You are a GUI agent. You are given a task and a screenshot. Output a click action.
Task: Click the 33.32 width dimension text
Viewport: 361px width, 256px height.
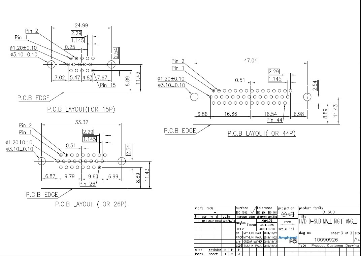[81, 122]
